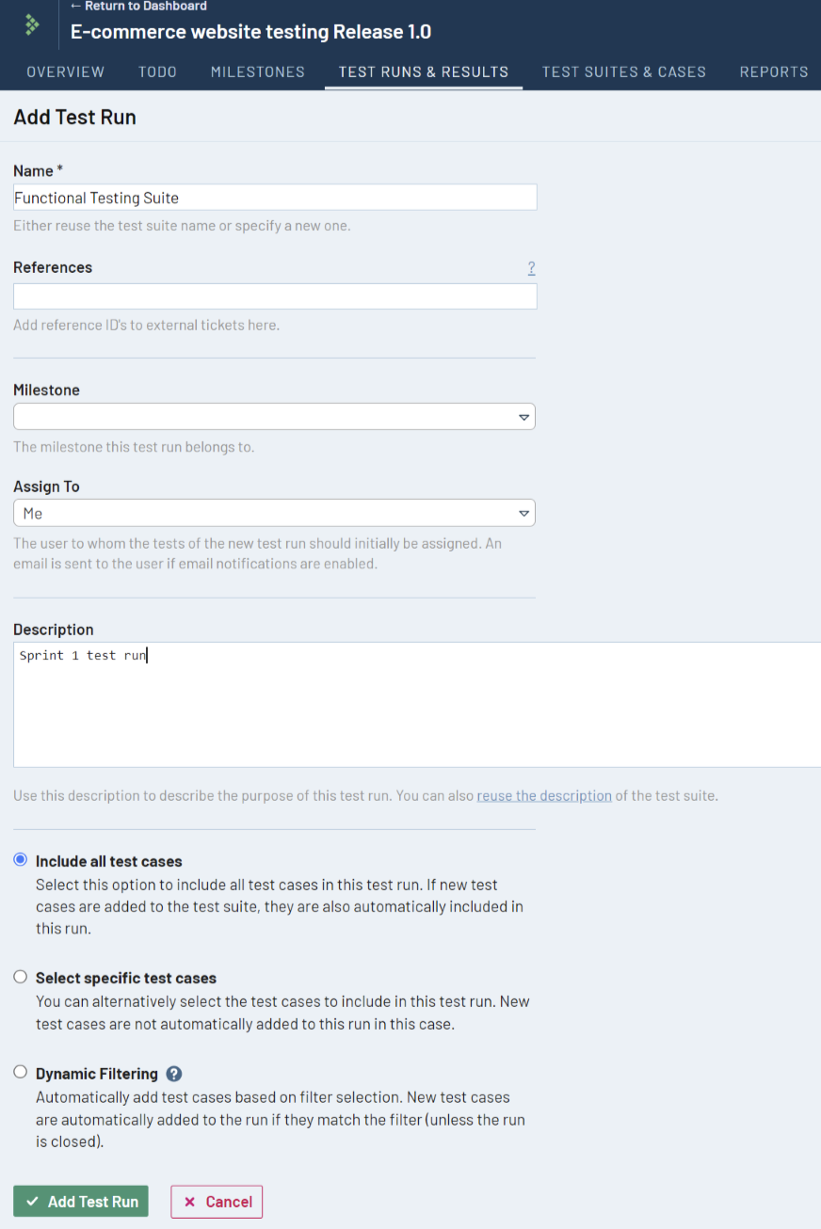Image resolution: width=821 pixels, height=1229 pixels.
Task: Click the reuse the description link
Action: [x=543, y=795]
